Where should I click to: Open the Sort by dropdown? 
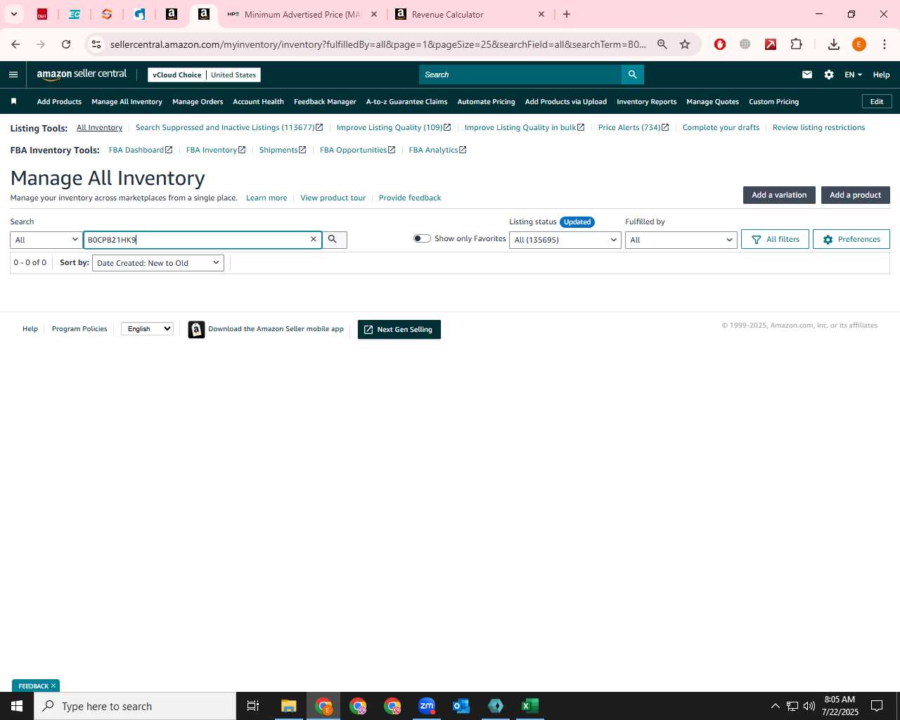click(x=158, y=263)
